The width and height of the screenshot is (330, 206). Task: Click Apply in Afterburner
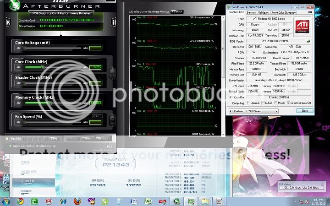click(73, 138)
